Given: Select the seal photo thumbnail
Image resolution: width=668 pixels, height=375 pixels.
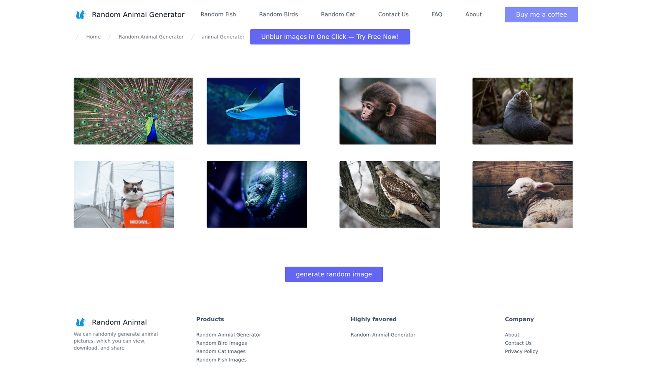Looking at the screenshot, I should pyautogui.click(x=522, y=111).
